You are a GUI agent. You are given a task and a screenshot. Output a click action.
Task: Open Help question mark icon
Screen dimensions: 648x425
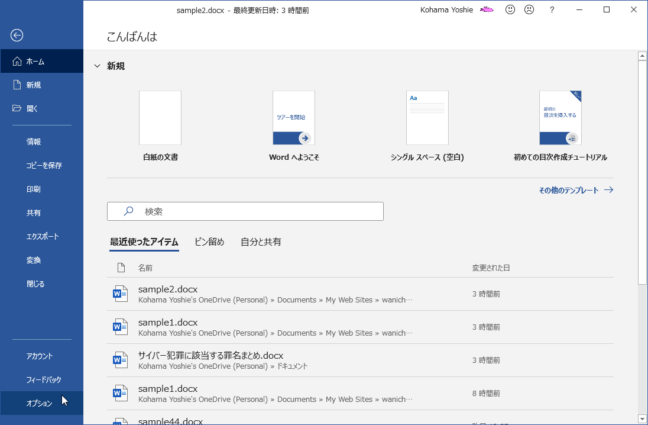(x=552, y=10)
